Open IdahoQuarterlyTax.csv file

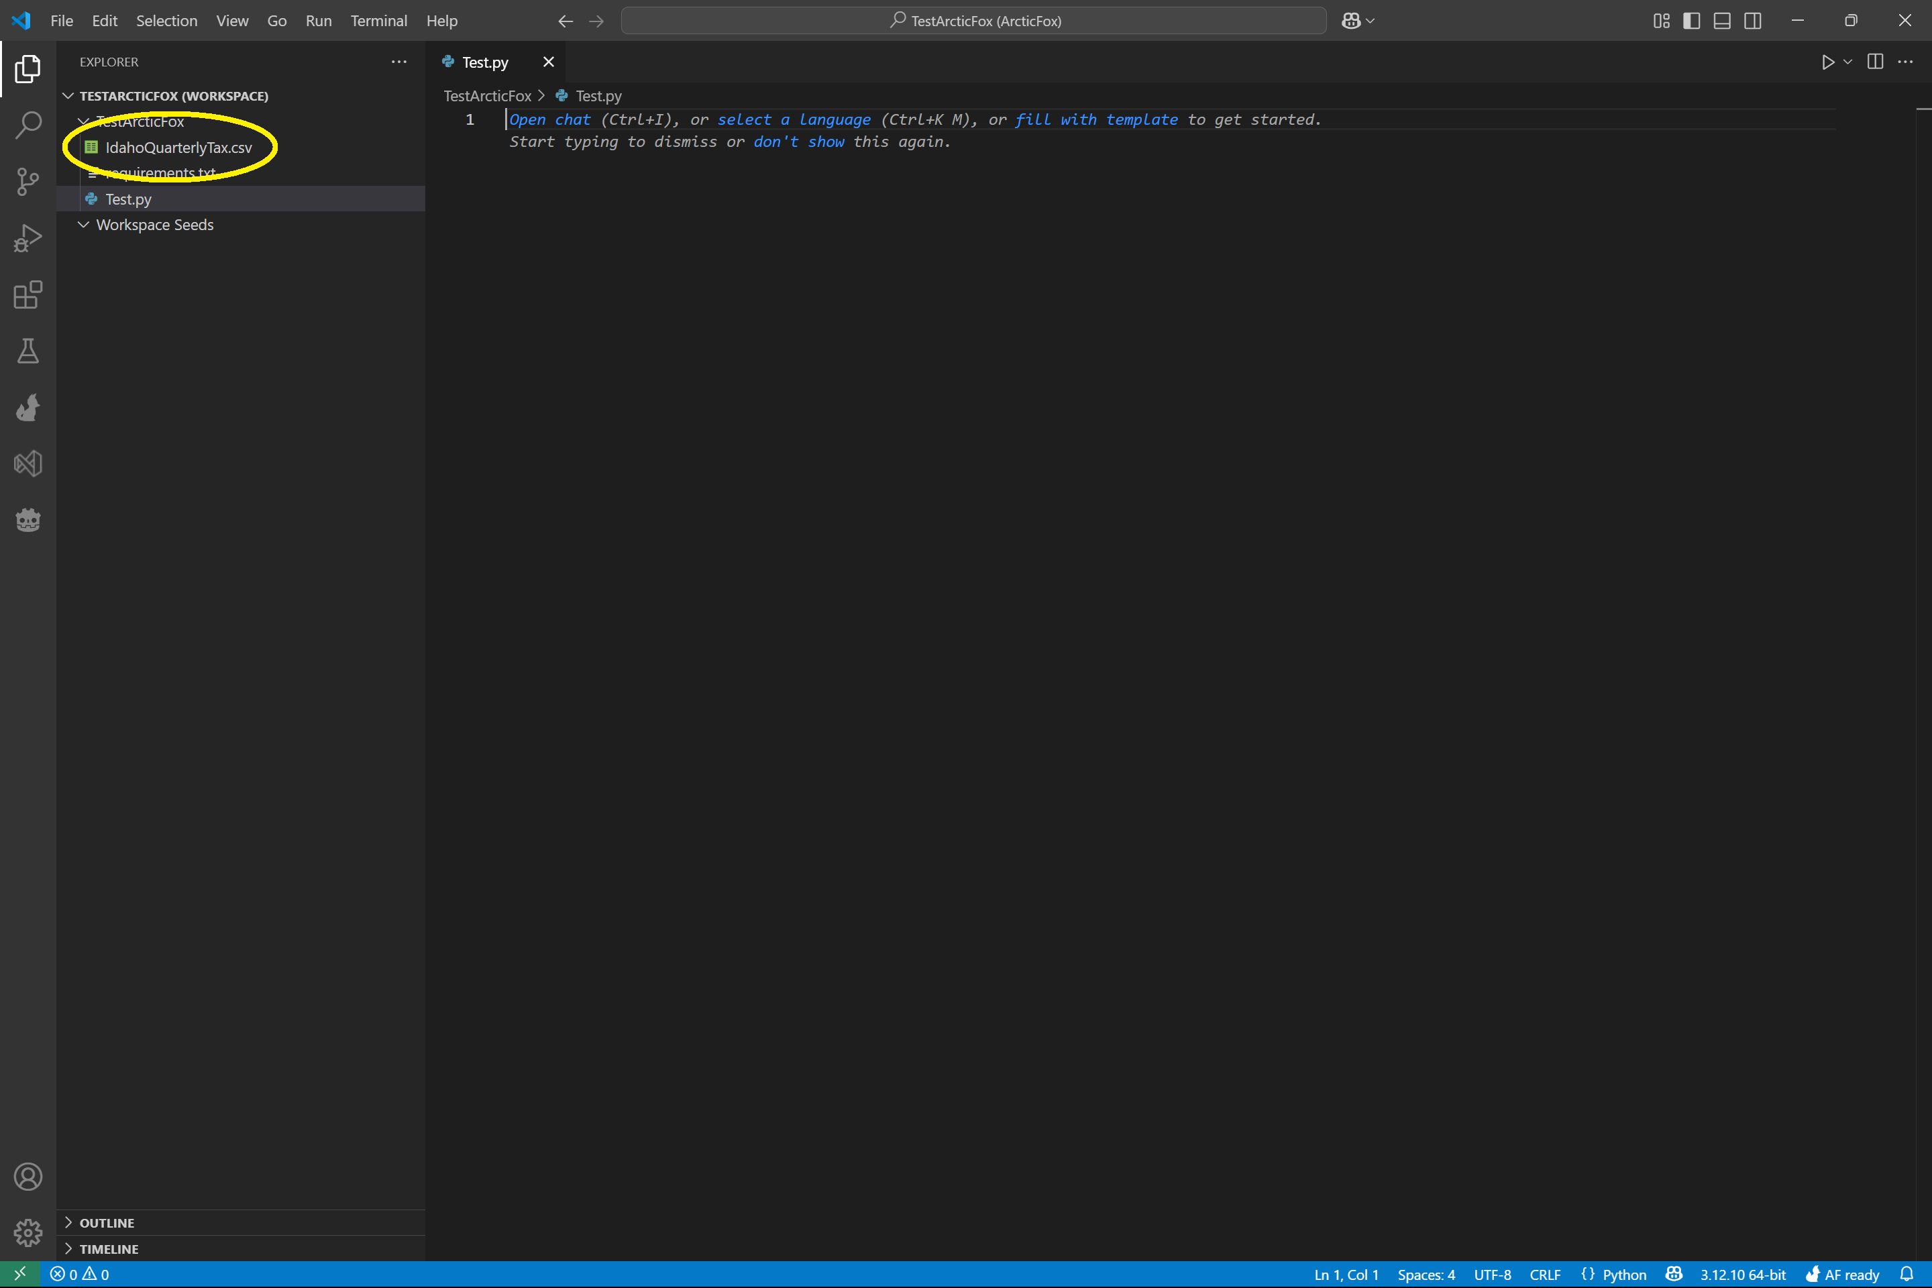point(241,148)
